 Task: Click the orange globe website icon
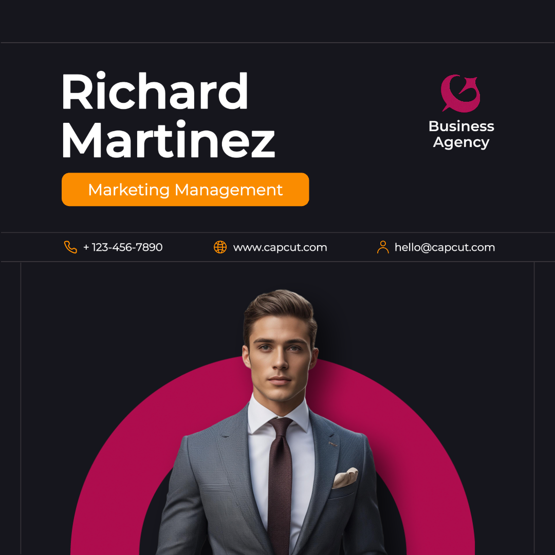pos(220,247)
